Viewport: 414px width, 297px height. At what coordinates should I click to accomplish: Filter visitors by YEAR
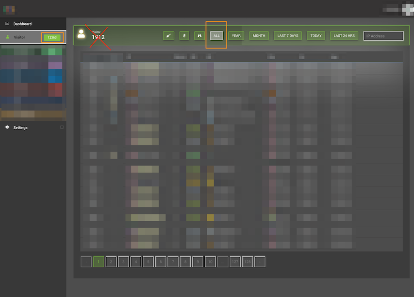[236, 35]
